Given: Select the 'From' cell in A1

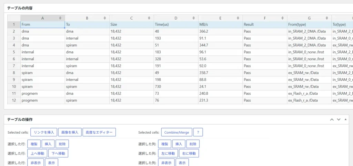Looking at the screenshot, I should 43,24.
